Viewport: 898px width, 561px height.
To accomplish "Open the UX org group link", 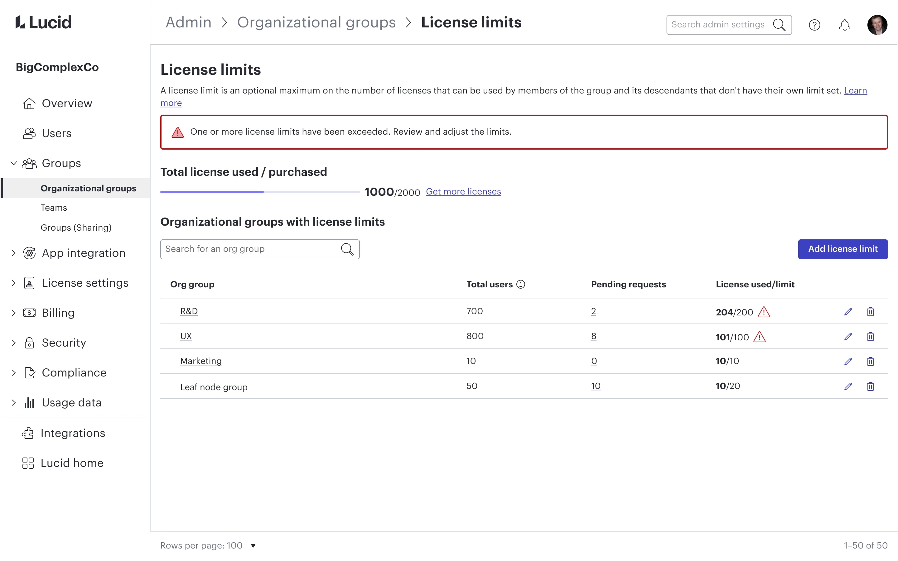I will [x=186, y=336].
